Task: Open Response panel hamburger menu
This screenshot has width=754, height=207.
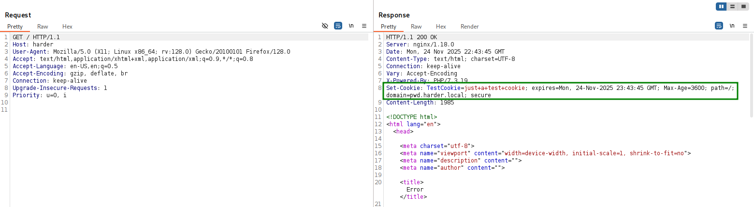Action: pos(745,26)
